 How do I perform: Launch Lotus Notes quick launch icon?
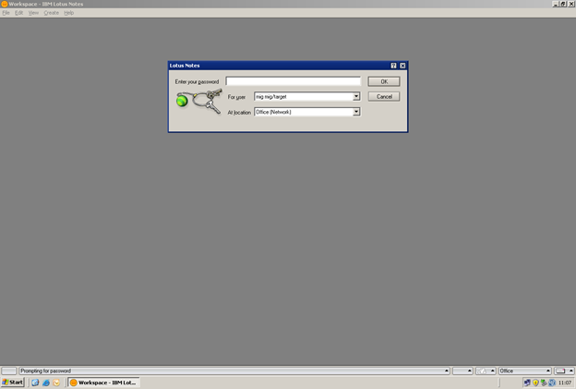click(56, 383)
